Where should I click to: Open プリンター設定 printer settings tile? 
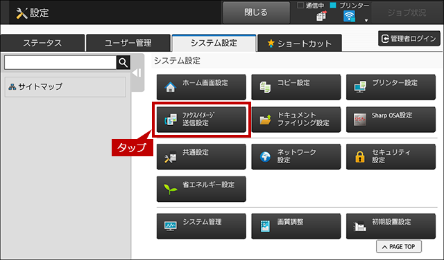click(x=391, y=87)
